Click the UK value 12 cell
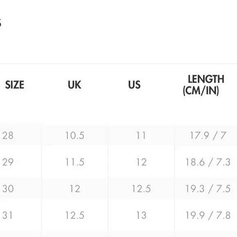The width and height of the screenshot is (237, 237). pyautogui.click(x=75, y=189)
